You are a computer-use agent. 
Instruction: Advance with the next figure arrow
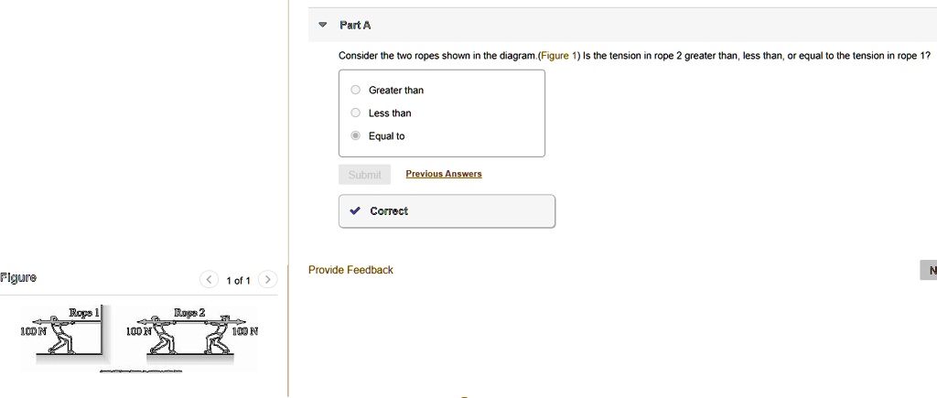coord(267,280)
